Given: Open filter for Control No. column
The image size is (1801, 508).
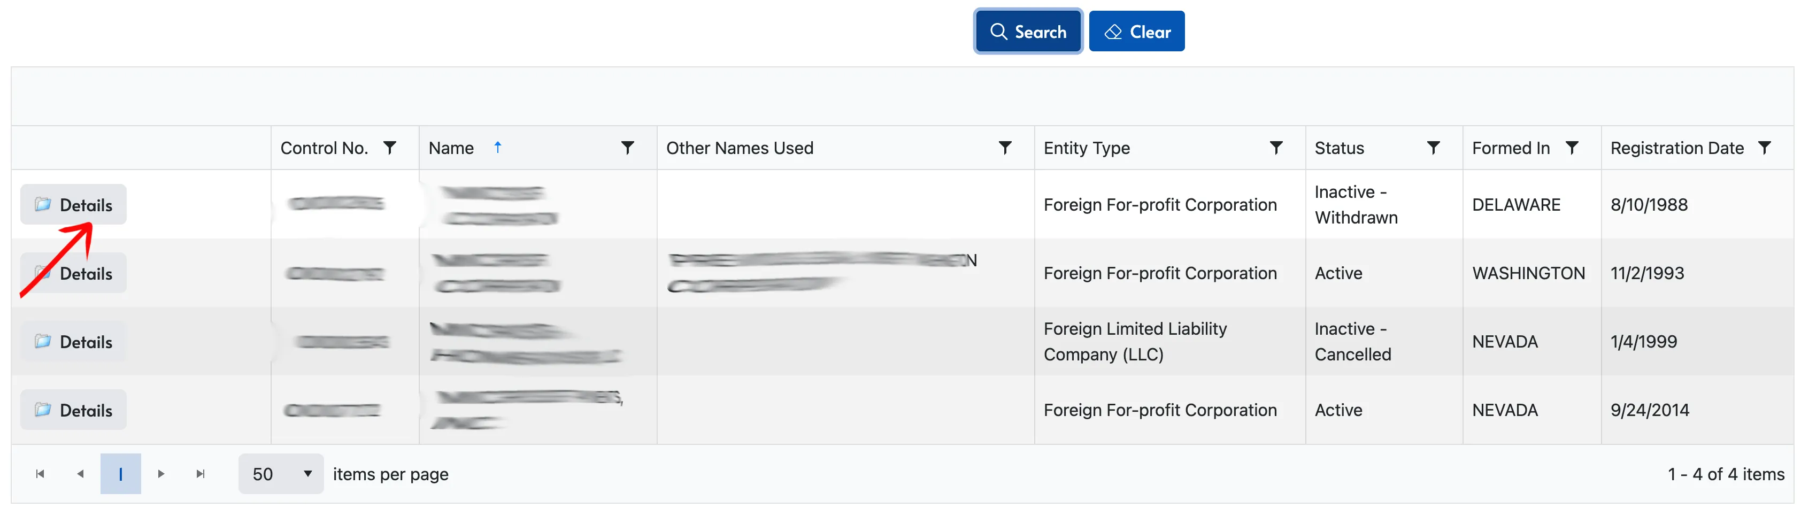Looking at the screenshot, I should 390,148.
